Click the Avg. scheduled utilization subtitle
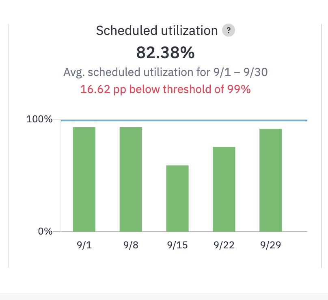Viewport: 328px width, 300px height. pyautogui.click(x=166, y=72)
